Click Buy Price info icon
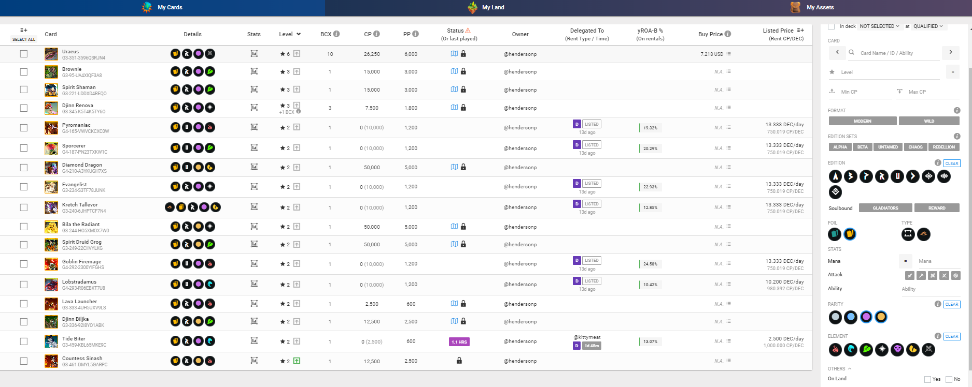 point(728,34)
